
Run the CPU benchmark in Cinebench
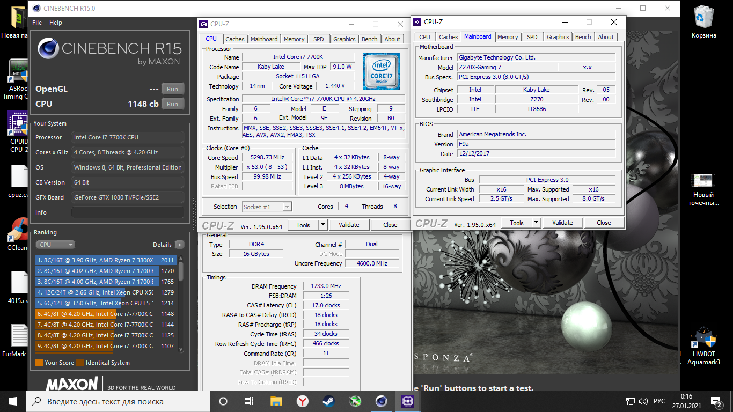tap(172, 104)
